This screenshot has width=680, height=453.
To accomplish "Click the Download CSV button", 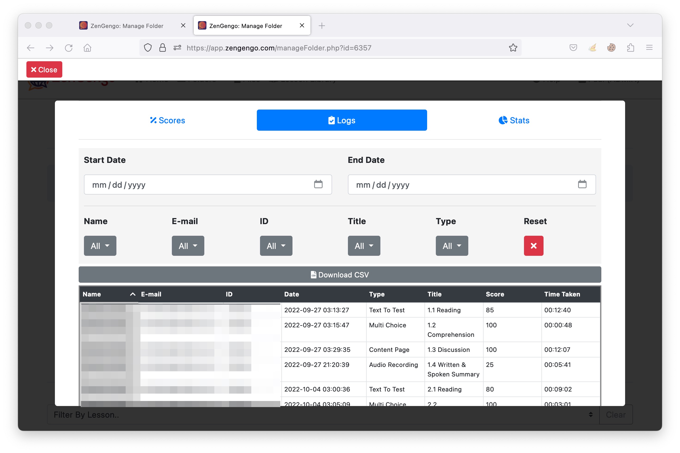I will tap(340, 275).
